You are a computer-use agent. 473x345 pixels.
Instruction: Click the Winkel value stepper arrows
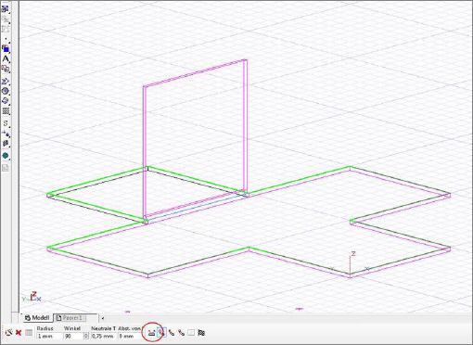coord(86,336)
